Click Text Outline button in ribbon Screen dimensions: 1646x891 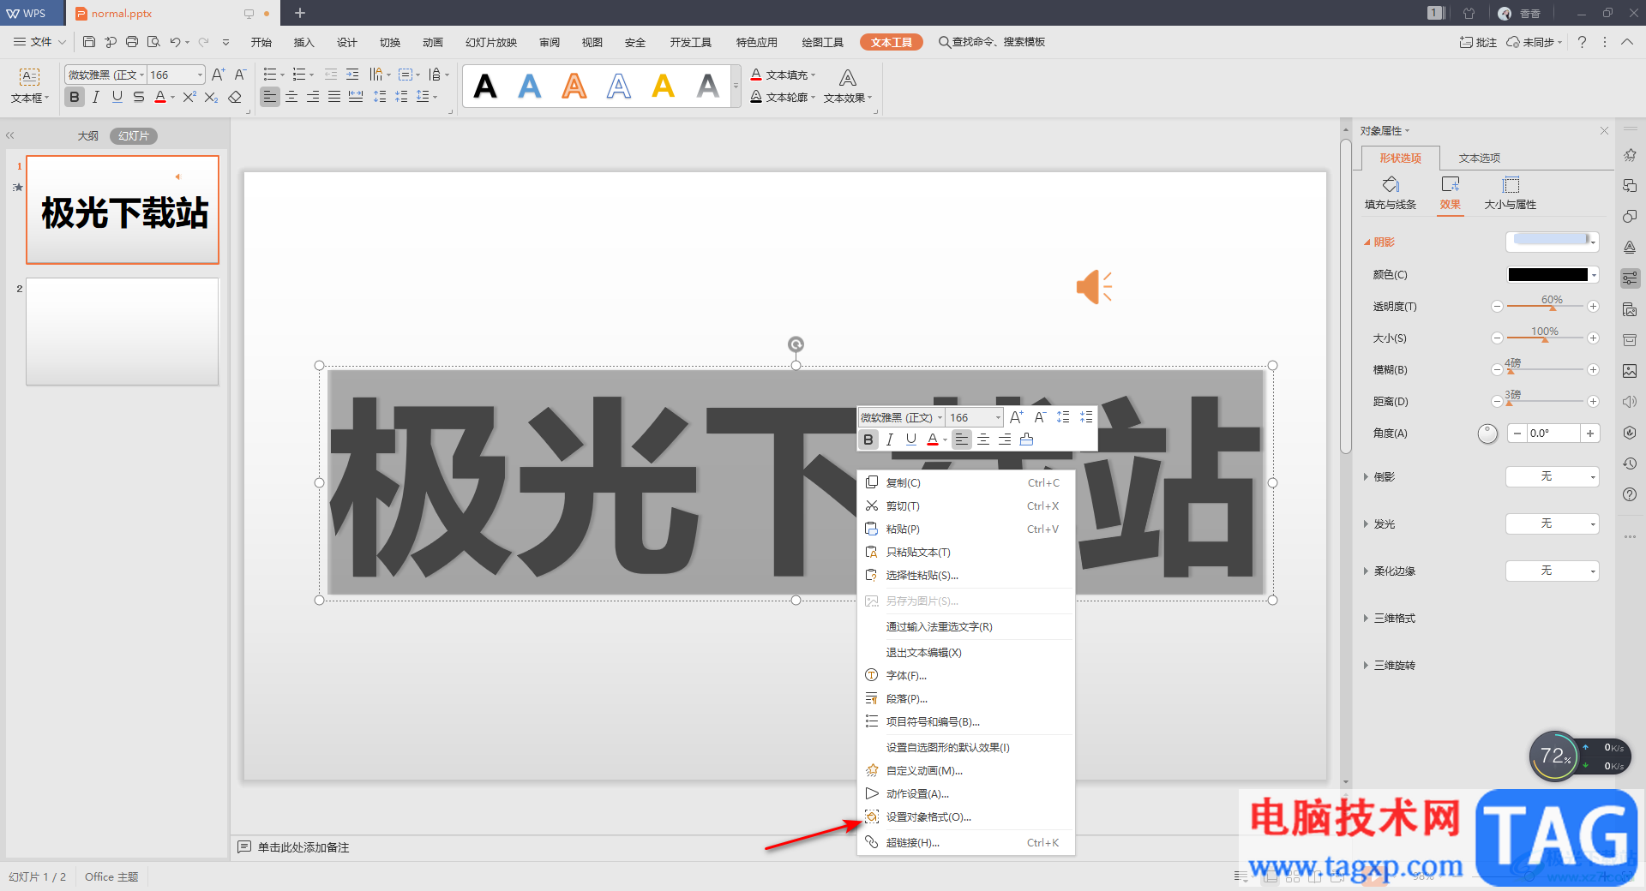point(784,97)
